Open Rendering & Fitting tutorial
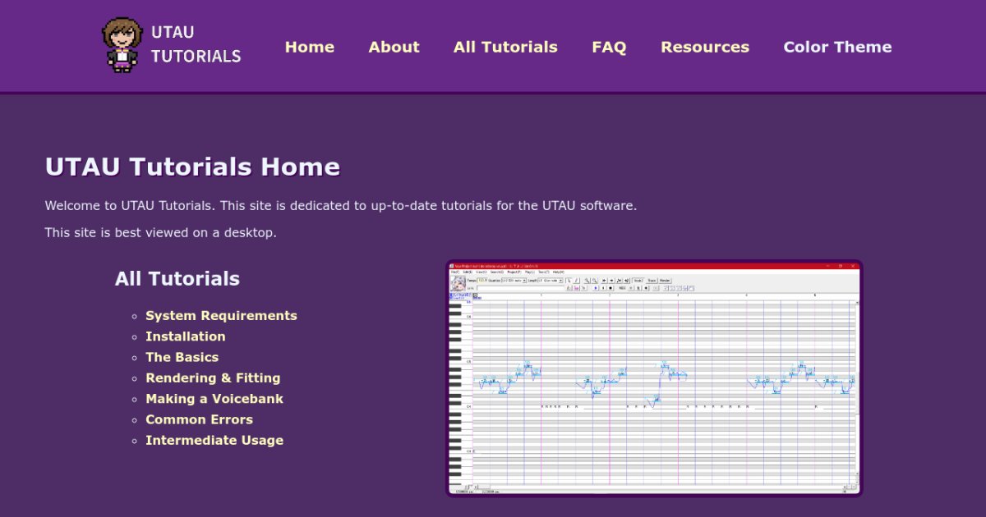986x517 pixels. 213,378
